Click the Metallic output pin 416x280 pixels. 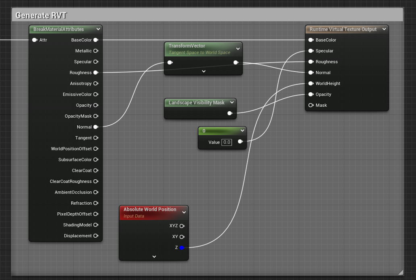point(95,51)
